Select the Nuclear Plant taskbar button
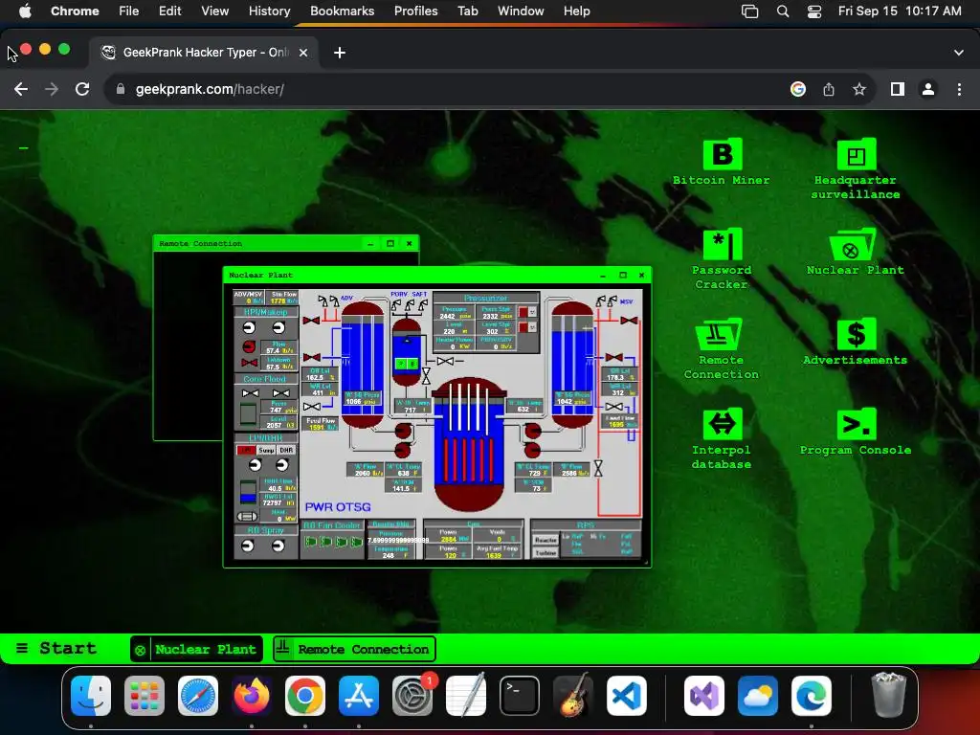 (196, 649)
